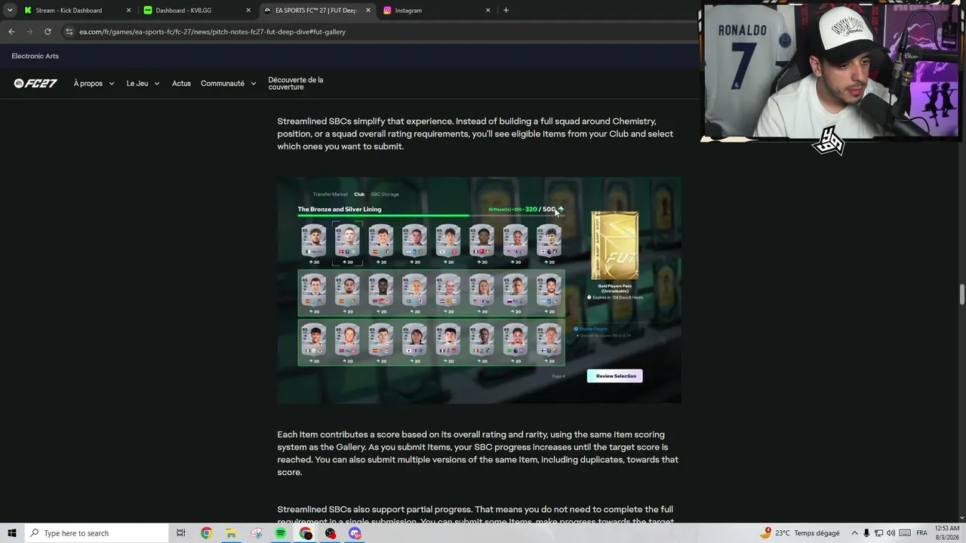Viewport: 966px width, 543px height.
Task: Switch to the Stream - Kick Dashboard tab
Action: click(x=77, y=11)
